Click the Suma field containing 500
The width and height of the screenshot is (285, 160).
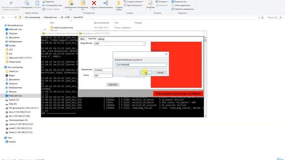103,76
